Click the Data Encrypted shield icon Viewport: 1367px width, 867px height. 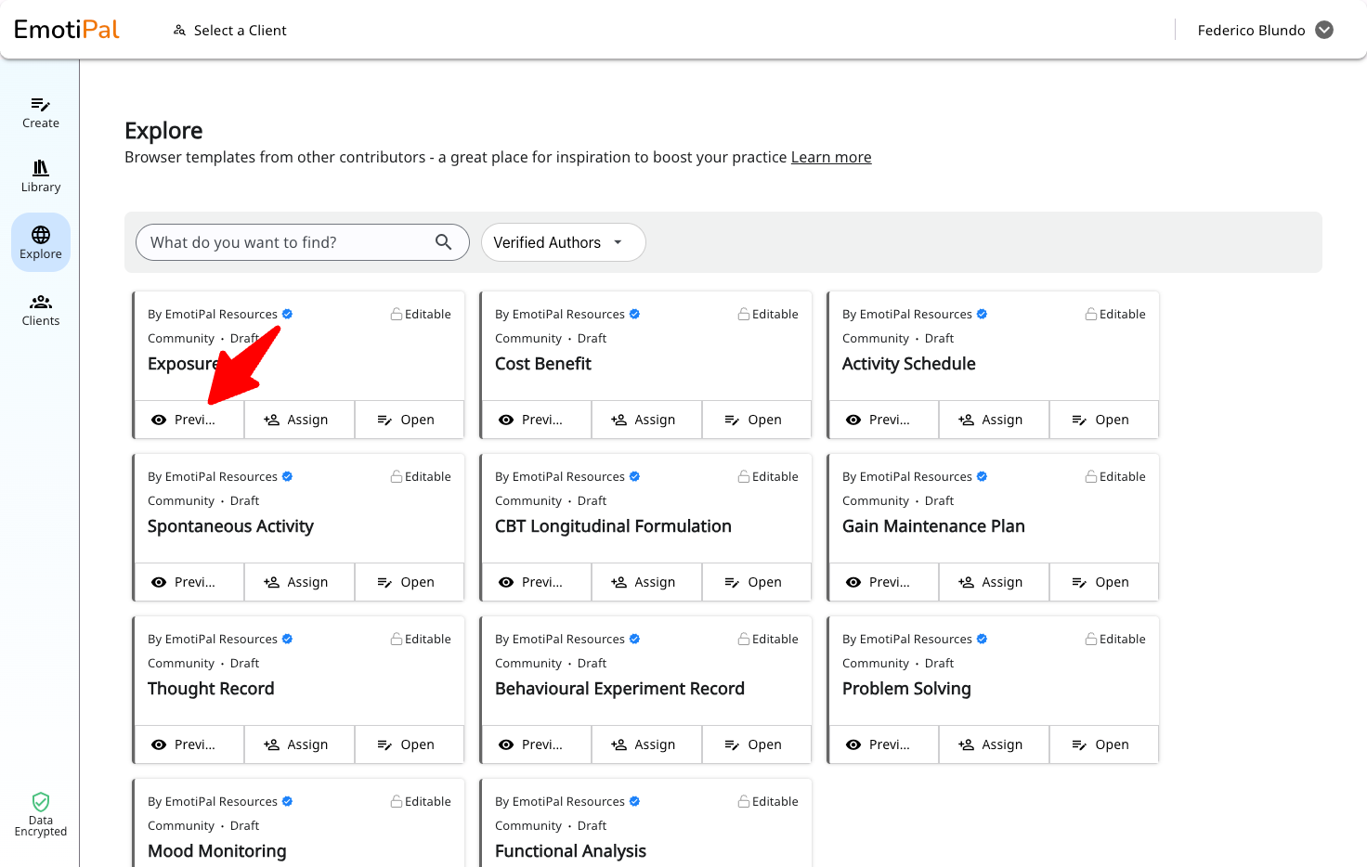[x=41, y=802]
